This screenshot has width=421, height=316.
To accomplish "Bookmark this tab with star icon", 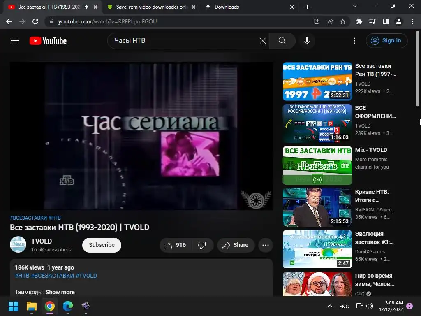I will click(x=343, y=21).
